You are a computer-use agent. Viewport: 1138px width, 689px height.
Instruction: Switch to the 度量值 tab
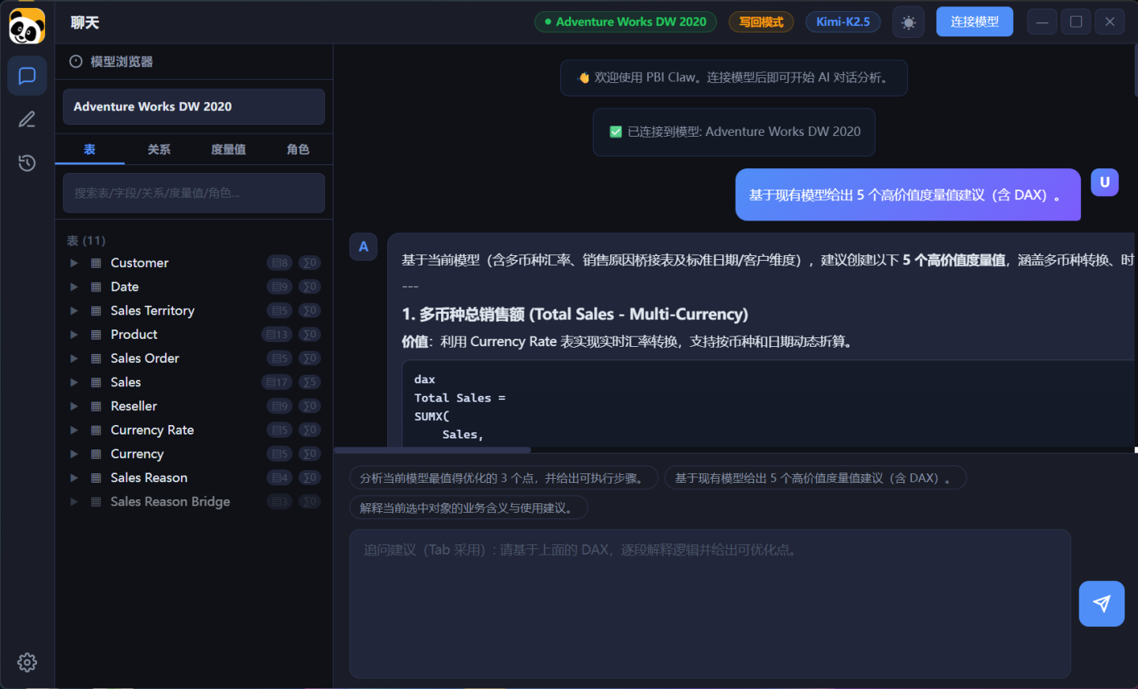228,149
